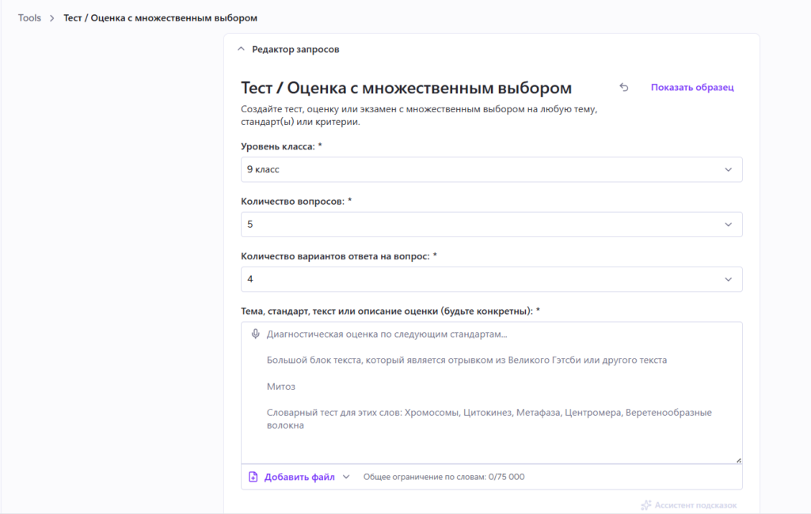
Task: Click the Добавить файл button
Action: (x=299, y=477)
